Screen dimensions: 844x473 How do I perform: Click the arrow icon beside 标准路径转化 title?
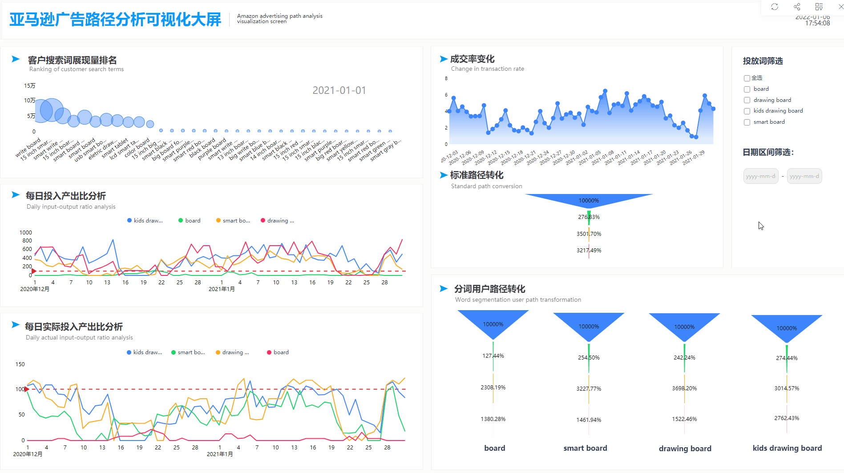[442, 175]
